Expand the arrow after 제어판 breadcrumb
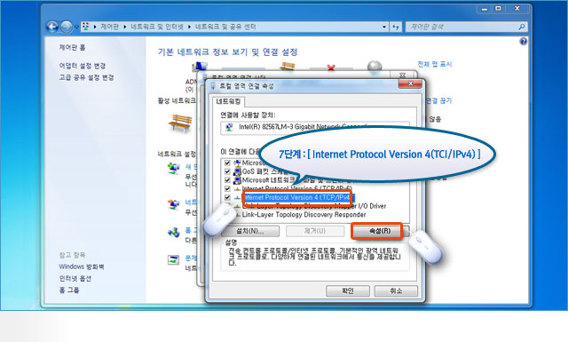This screenshot has width=568, height=342. (x=124, y=27)
